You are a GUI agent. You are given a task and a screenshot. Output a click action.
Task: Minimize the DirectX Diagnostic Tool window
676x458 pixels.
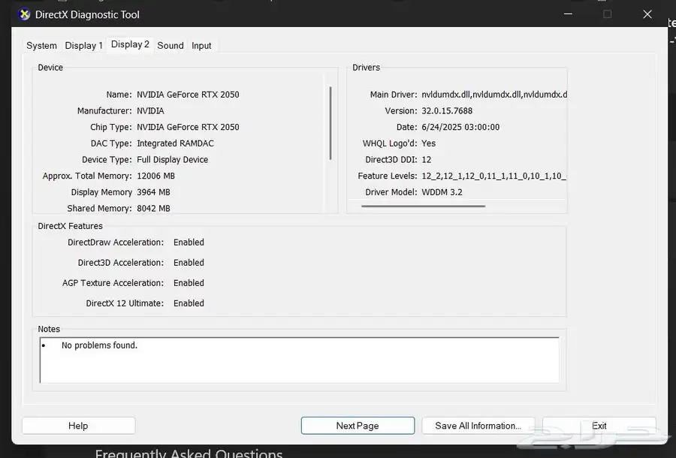569,14
